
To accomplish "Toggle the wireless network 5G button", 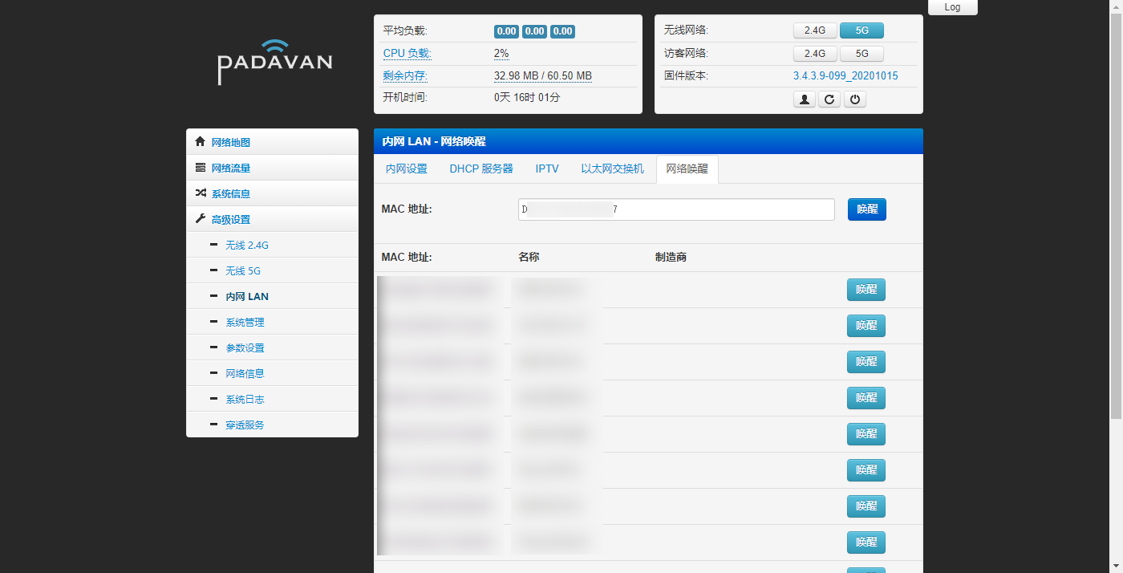I will pyautogui.click(x=862, y=30).
